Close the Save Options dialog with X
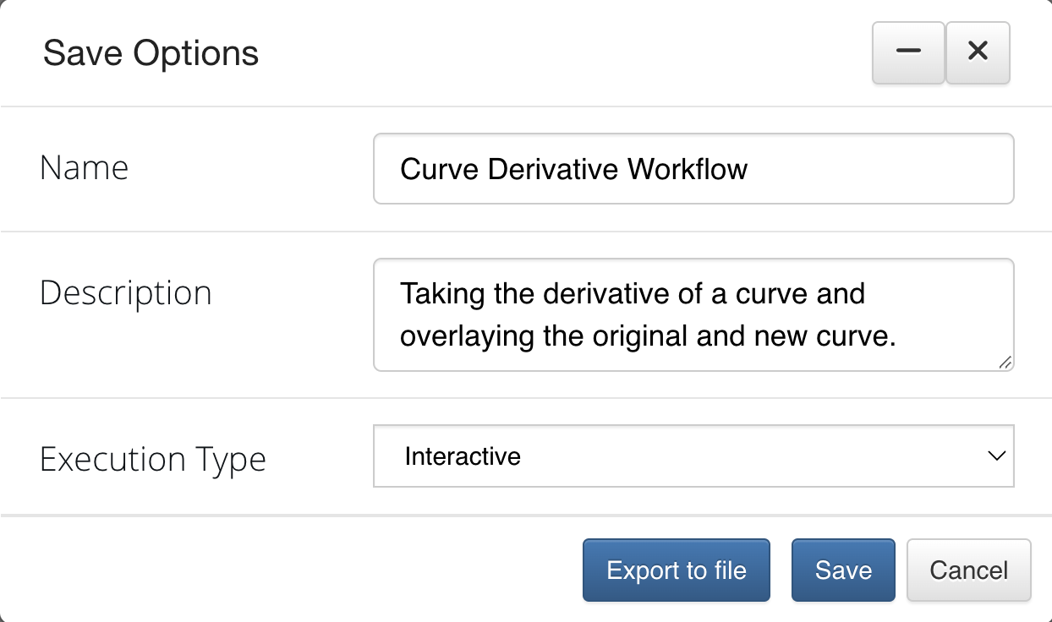Screen dimensions: 1052x622 pyautogui.click(x=978, y=52)
